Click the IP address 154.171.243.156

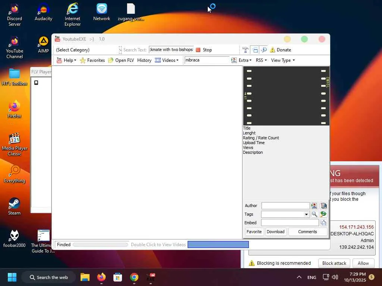point(356,227)
